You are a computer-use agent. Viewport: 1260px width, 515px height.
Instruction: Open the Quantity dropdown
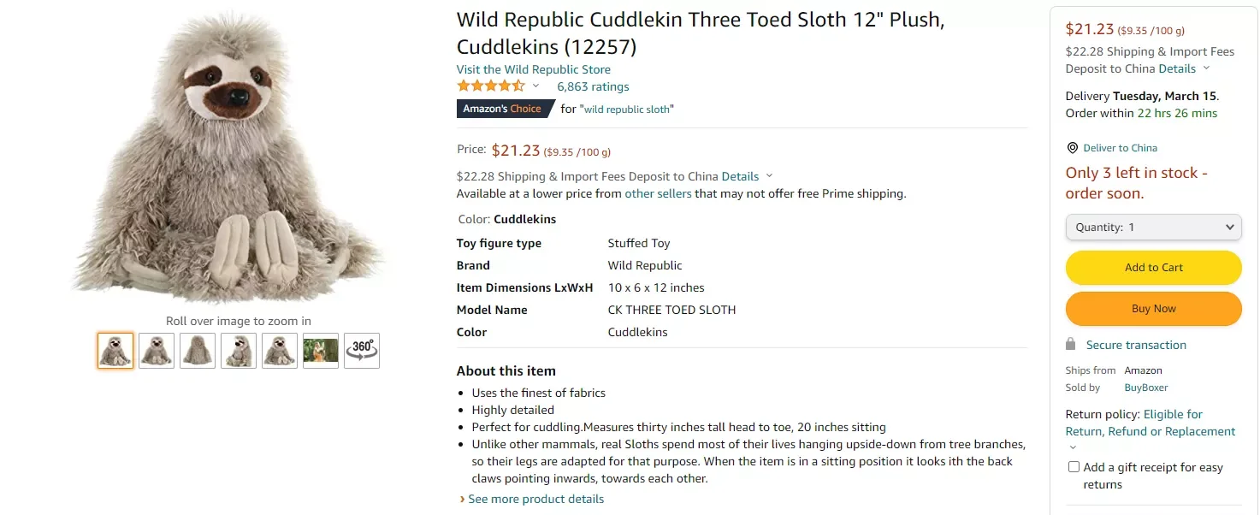1153,228
